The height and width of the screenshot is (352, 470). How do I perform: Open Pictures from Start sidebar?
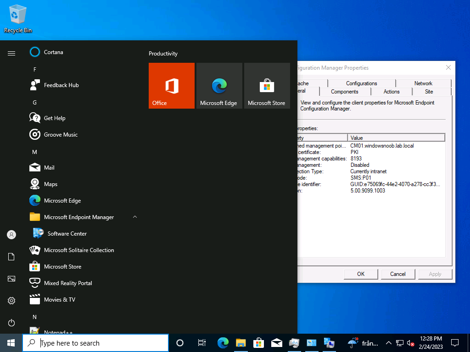(11, 279)
